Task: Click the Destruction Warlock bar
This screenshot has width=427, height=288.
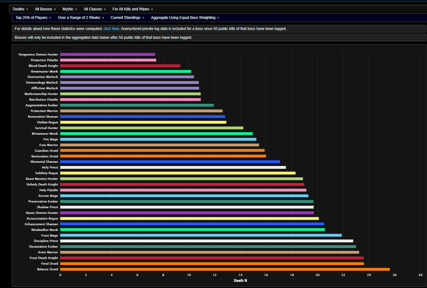Action: click(x=127, y=77)
